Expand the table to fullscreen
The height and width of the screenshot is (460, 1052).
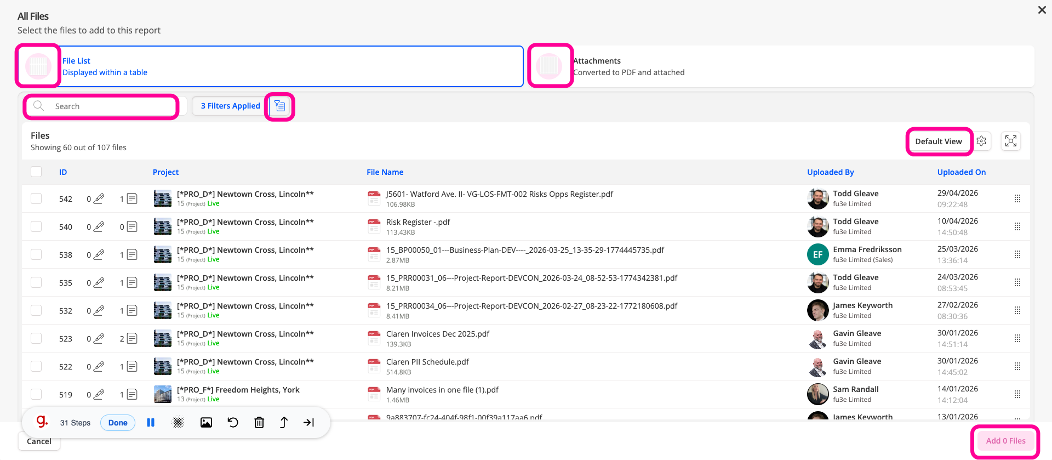click(x=1011, y=141)
